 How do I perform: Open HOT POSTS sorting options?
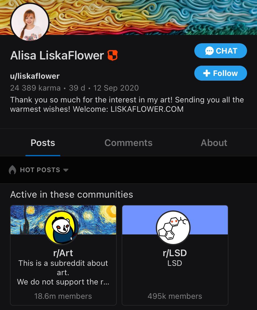(38, 170)
